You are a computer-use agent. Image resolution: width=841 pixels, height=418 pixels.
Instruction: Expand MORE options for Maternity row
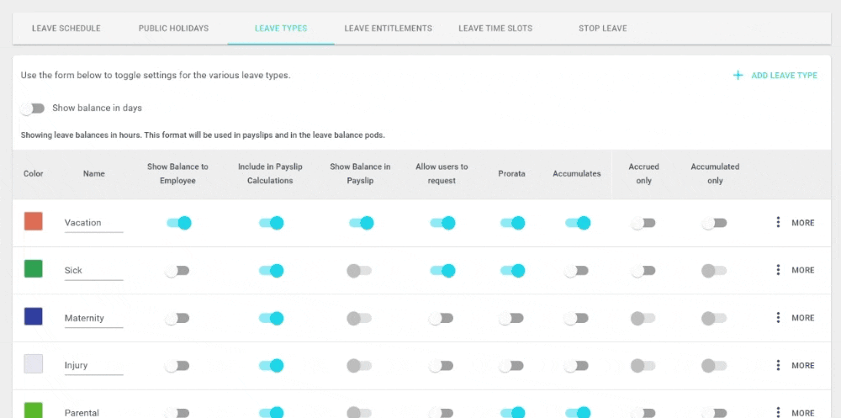pos(803,318)
